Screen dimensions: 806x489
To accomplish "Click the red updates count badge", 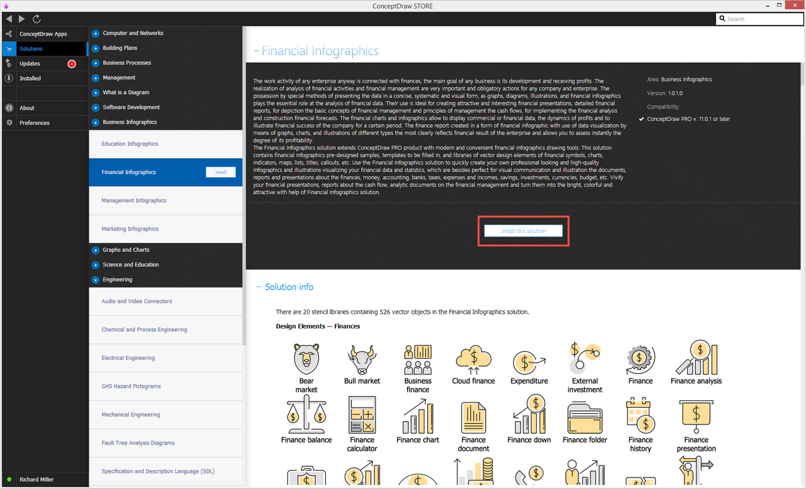I will tap(72, 64).
